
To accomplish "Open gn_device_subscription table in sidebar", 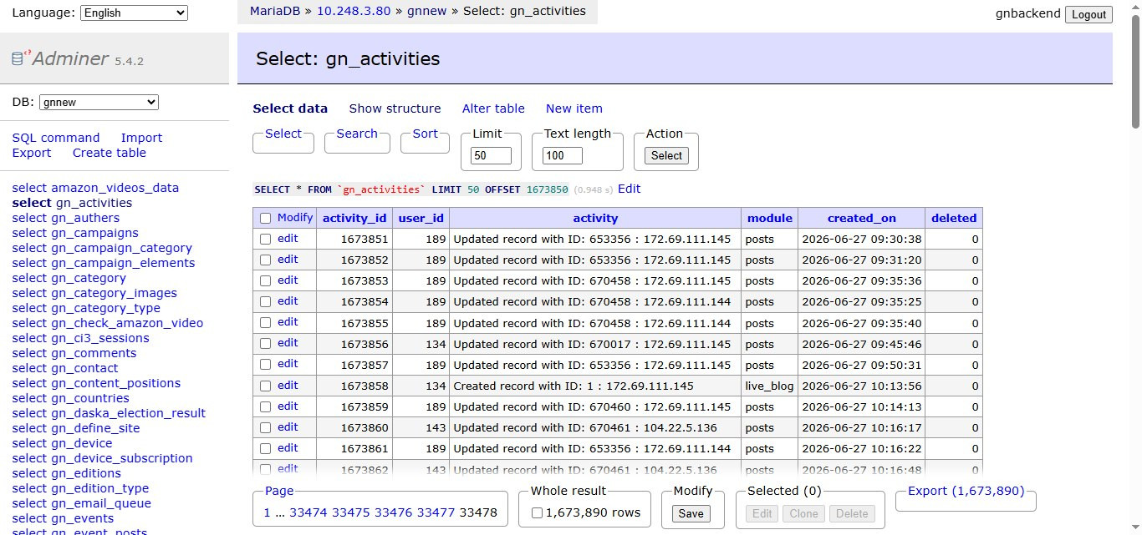I will click(122, 458).
